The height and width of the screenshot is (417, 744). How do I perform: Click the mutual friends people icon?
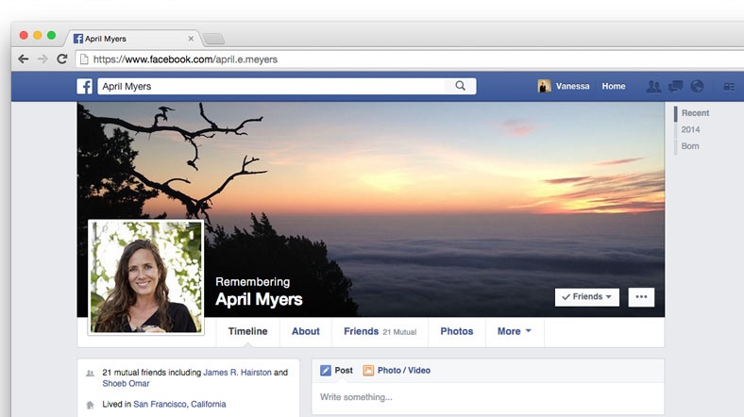click(x=90, y=374)
